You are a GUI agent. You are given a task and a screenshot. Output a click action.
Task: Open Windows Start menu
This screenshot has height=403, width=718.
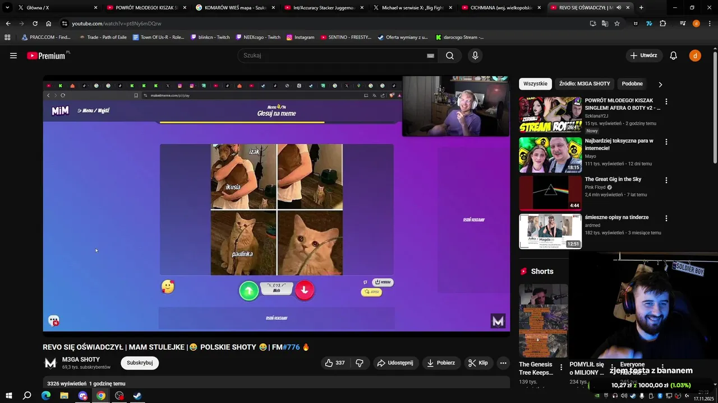tap(8, 396)
